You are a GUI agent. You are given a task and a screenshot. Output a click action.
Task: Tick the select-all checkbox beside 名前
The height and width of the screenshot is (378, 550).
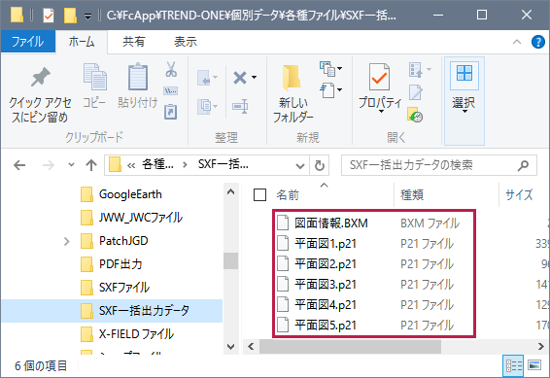(259, 195)
